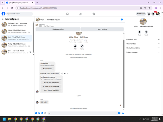Viewport: 163px width, 122px height.
Task: Send 'Yes, are you interested?' quick response
Action: click(51, 83)
